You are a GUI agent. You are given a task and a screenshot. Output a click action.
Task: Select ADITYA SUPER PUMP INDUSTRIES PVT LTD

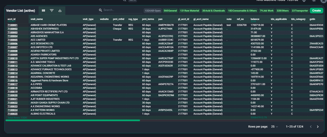[55, 58]
